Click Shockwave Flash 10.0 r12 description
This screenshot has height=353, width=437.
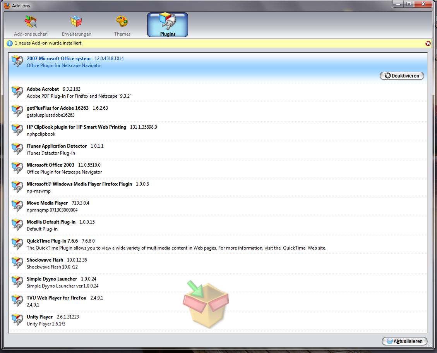pos(52,267)
